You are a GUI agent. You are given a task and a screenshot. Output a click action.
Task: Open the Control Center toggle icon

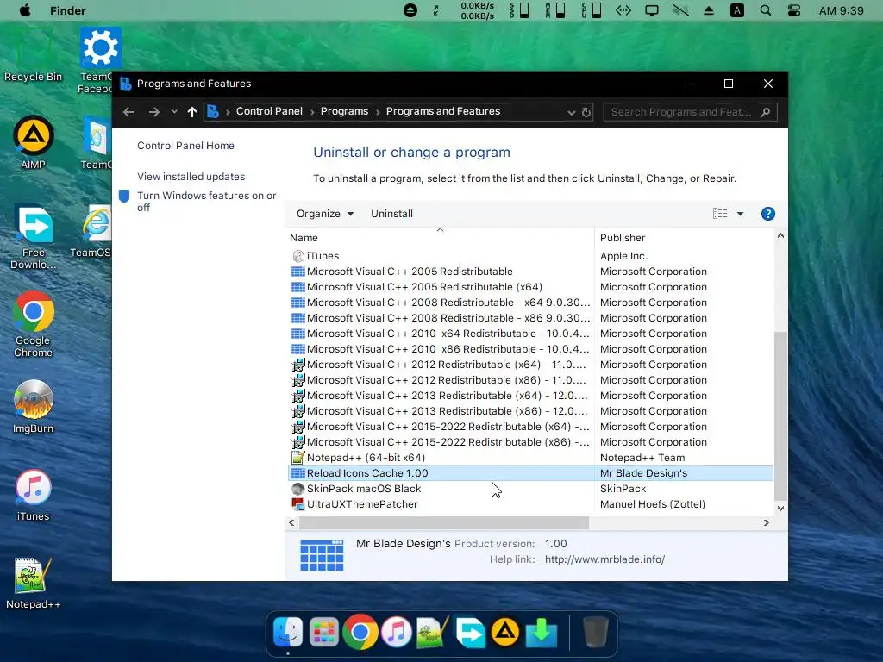[794, 10]
